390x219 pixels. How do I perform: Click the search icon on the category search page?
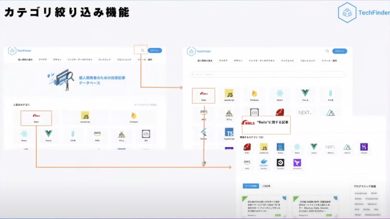327,51
